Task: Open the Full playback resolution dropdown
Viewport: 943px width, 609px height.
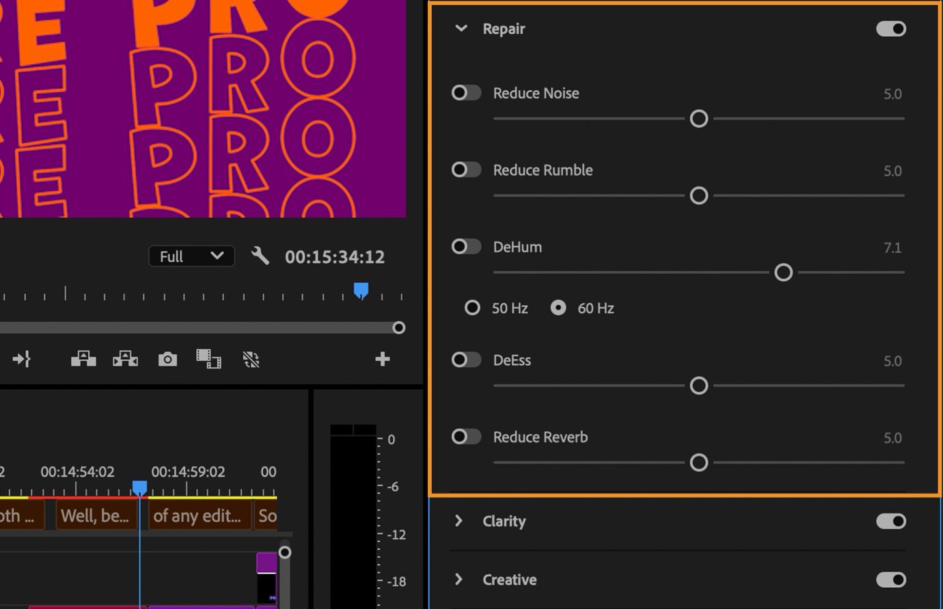Action: pyautogui.click(x=191, y=256)
